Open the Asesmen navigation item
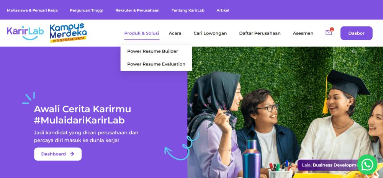Image resolution: width=383 pixels, height=178 pixels. click(303, 33)
